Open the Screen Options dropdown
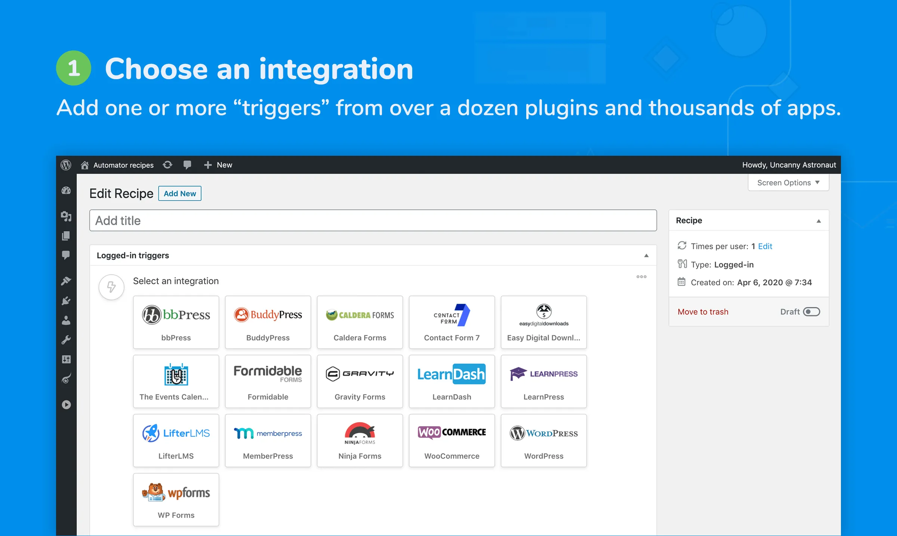The height and width of the screenshot is (536, 897). pyautogui.click(x=788, y=183)
